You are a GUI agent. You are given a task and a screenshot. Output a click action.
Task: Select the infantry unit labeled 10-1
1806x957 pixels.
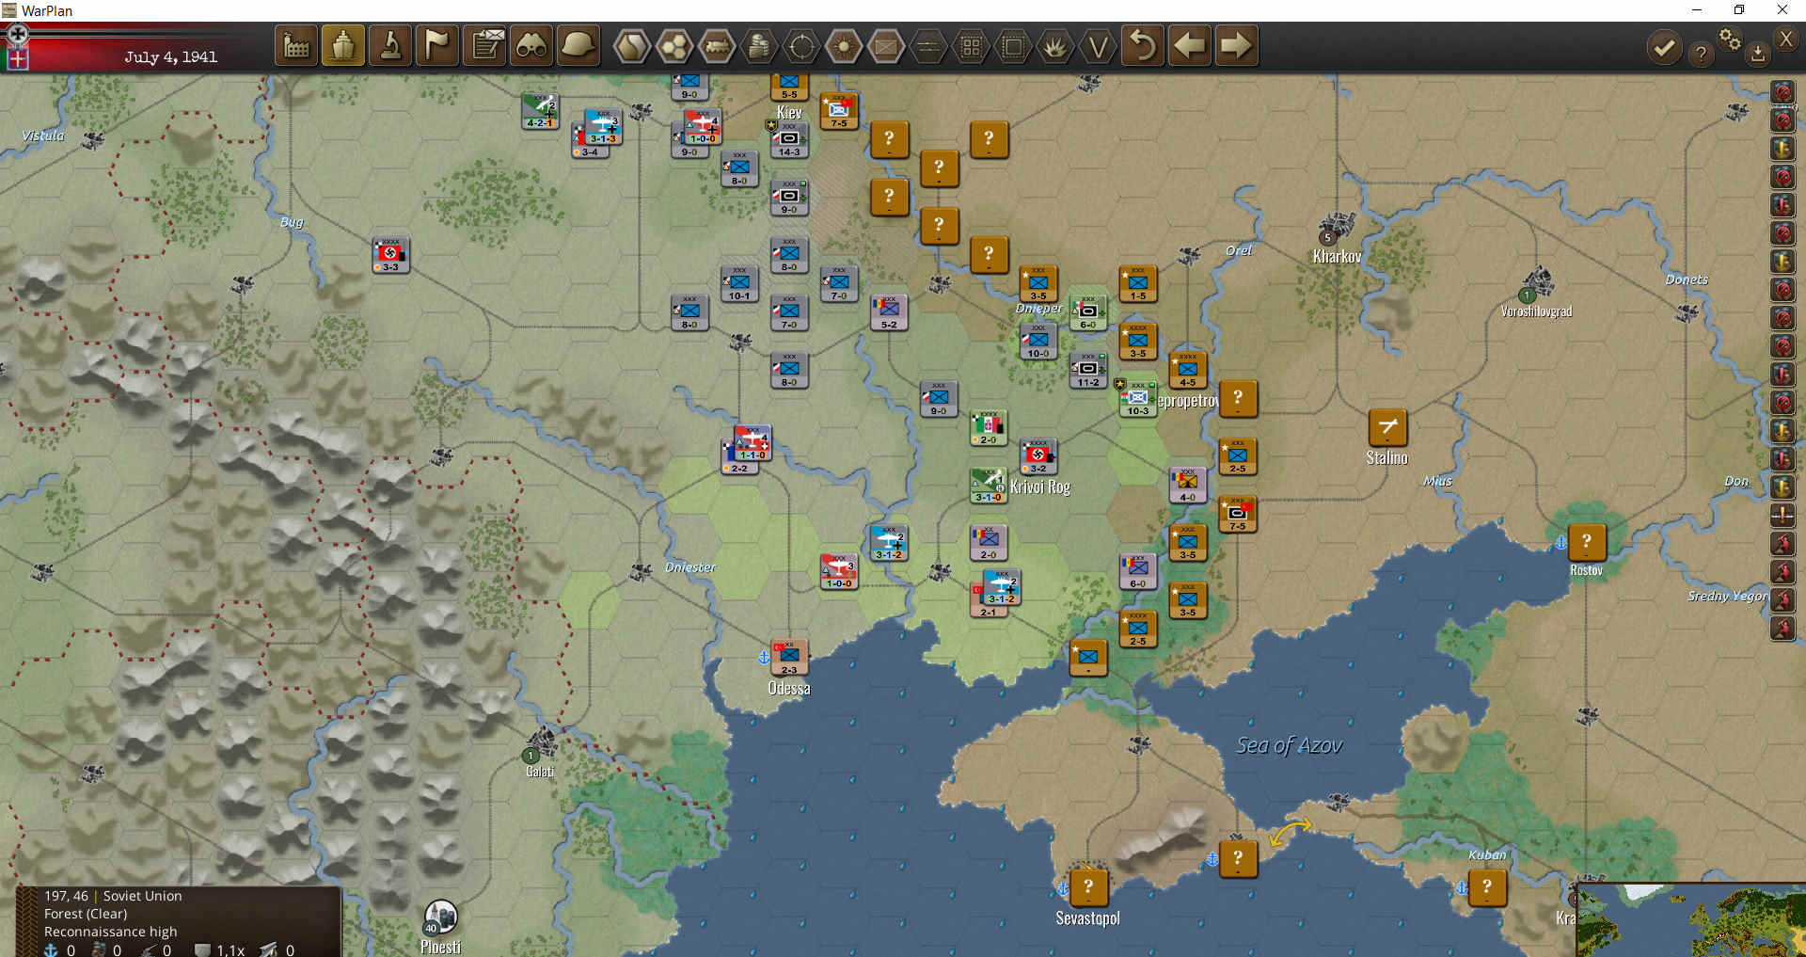739,284
